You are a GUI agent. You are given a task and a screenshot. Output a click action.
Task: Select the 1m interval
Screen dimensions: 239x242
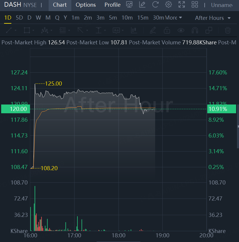coord(75,18)
